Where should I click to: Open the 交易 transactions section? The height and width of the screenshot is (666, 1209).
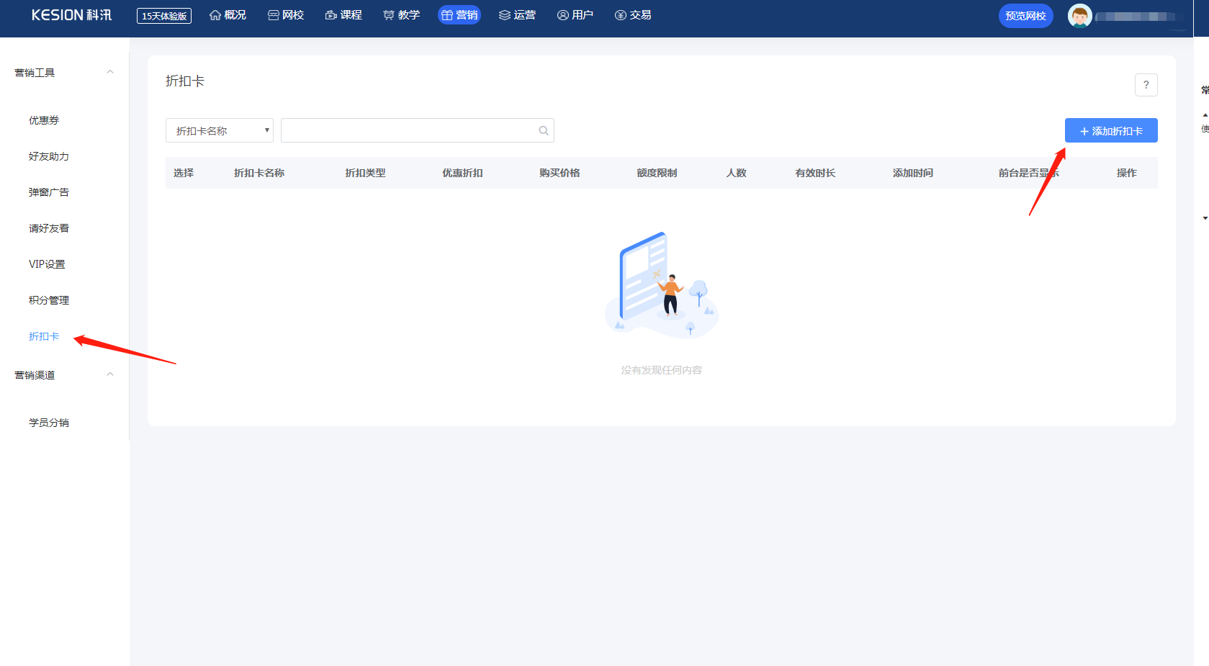633,15
